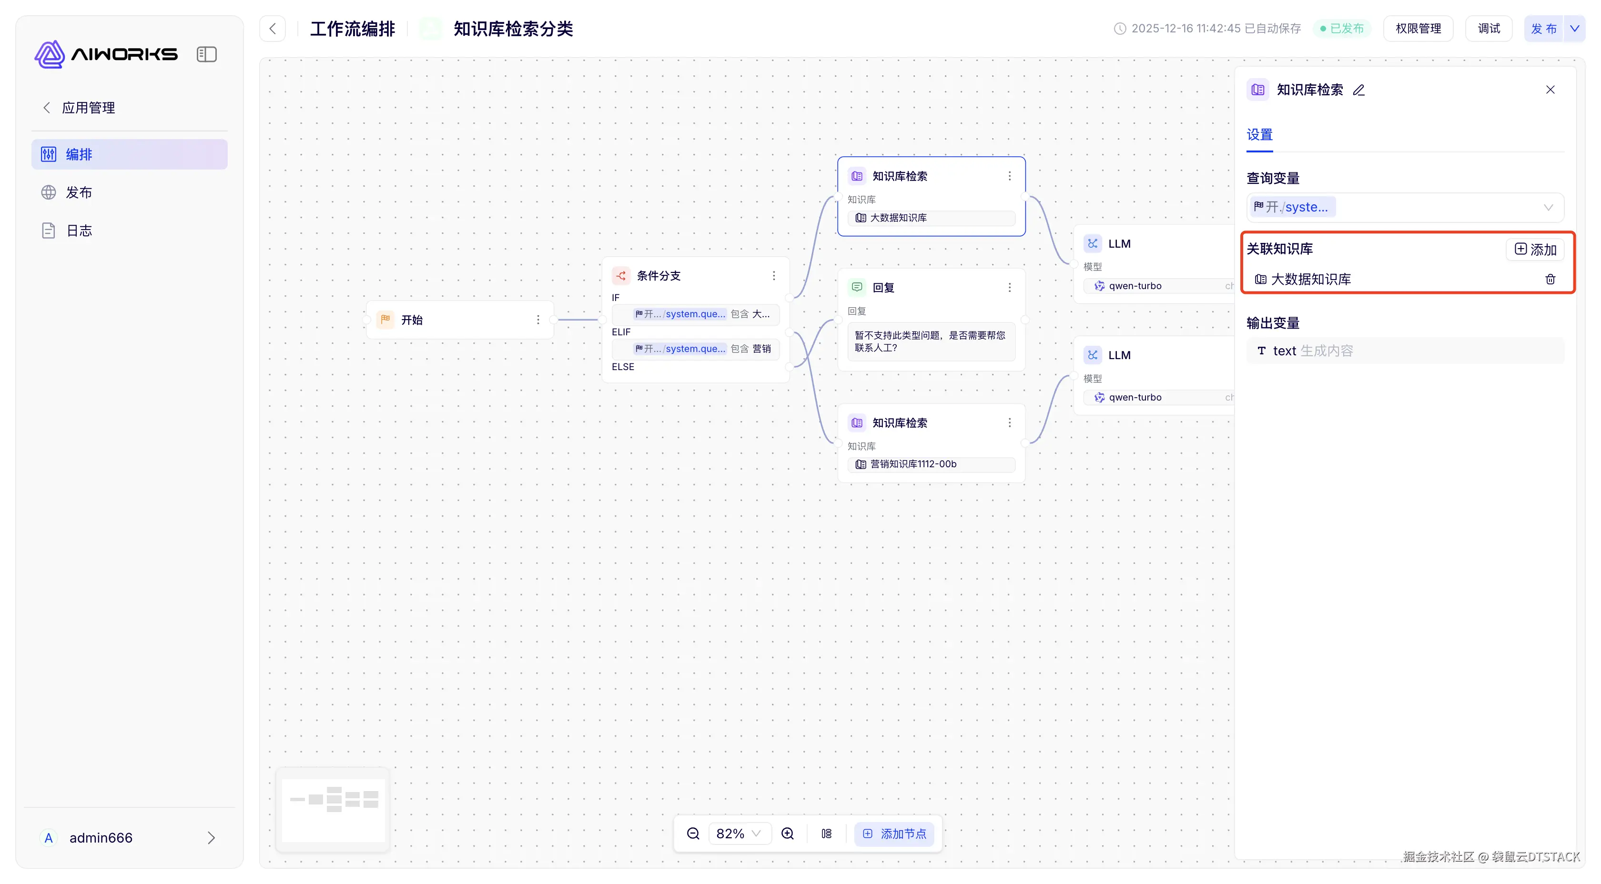The image size is (1601, 884).
Task: Open the 82% zoom level dropdown
Action: point(739,834)
